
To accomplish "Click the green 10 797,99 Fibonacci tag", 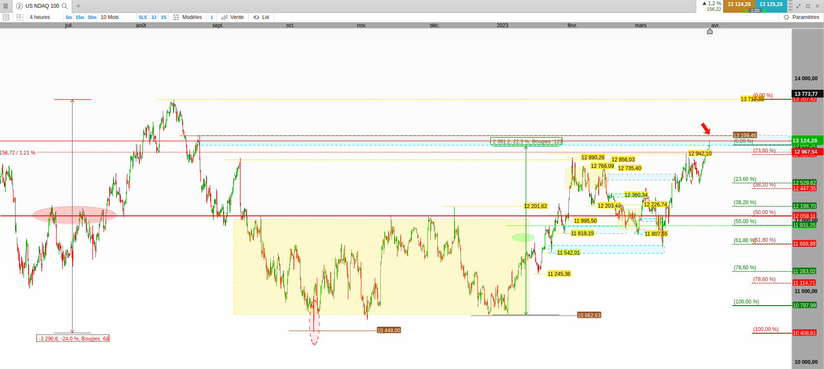I will 805,306.
